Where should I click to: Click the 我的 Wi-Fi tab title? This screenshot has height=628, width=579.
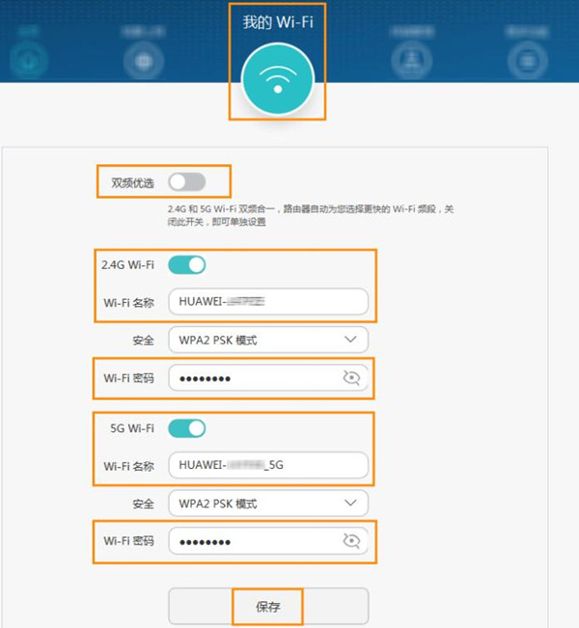(278, 21)
